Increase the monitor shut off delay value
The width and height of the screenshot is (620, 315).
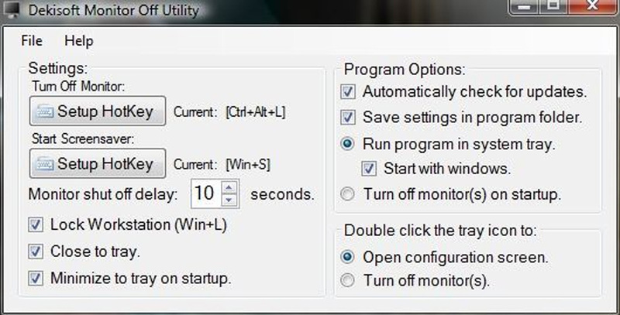click(229, 187)
